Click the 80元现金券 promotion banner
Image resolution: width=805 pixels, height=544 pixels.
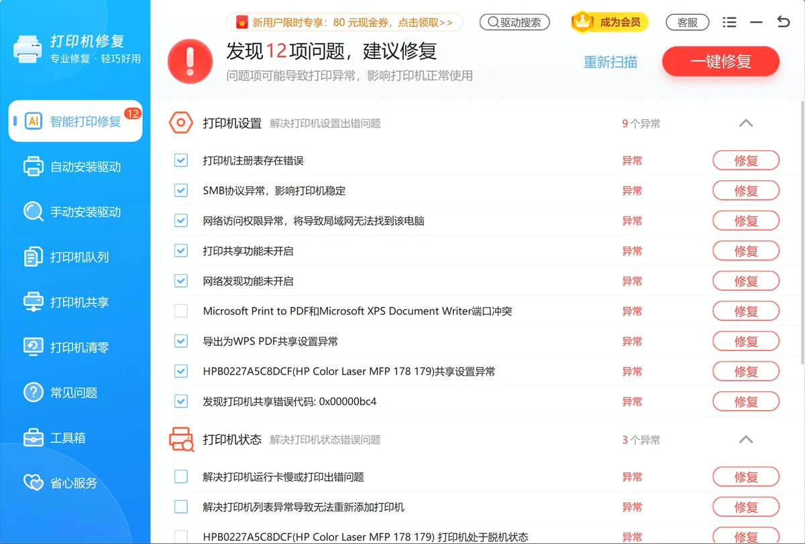coord(344,22)
